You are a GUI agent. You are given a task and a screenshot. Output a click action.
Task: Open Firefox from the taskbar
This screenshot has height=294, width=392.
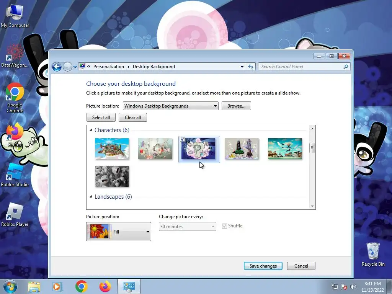coord(105,286)
